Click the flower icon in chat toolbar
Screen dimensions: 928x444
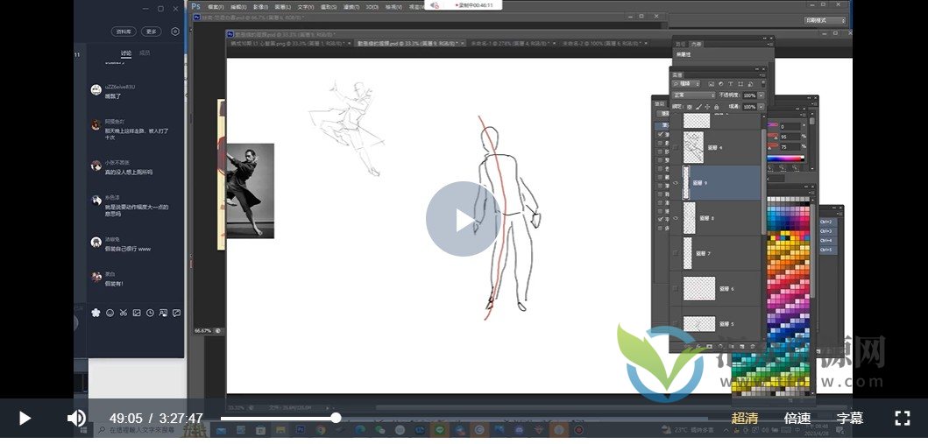click(96, 313)
